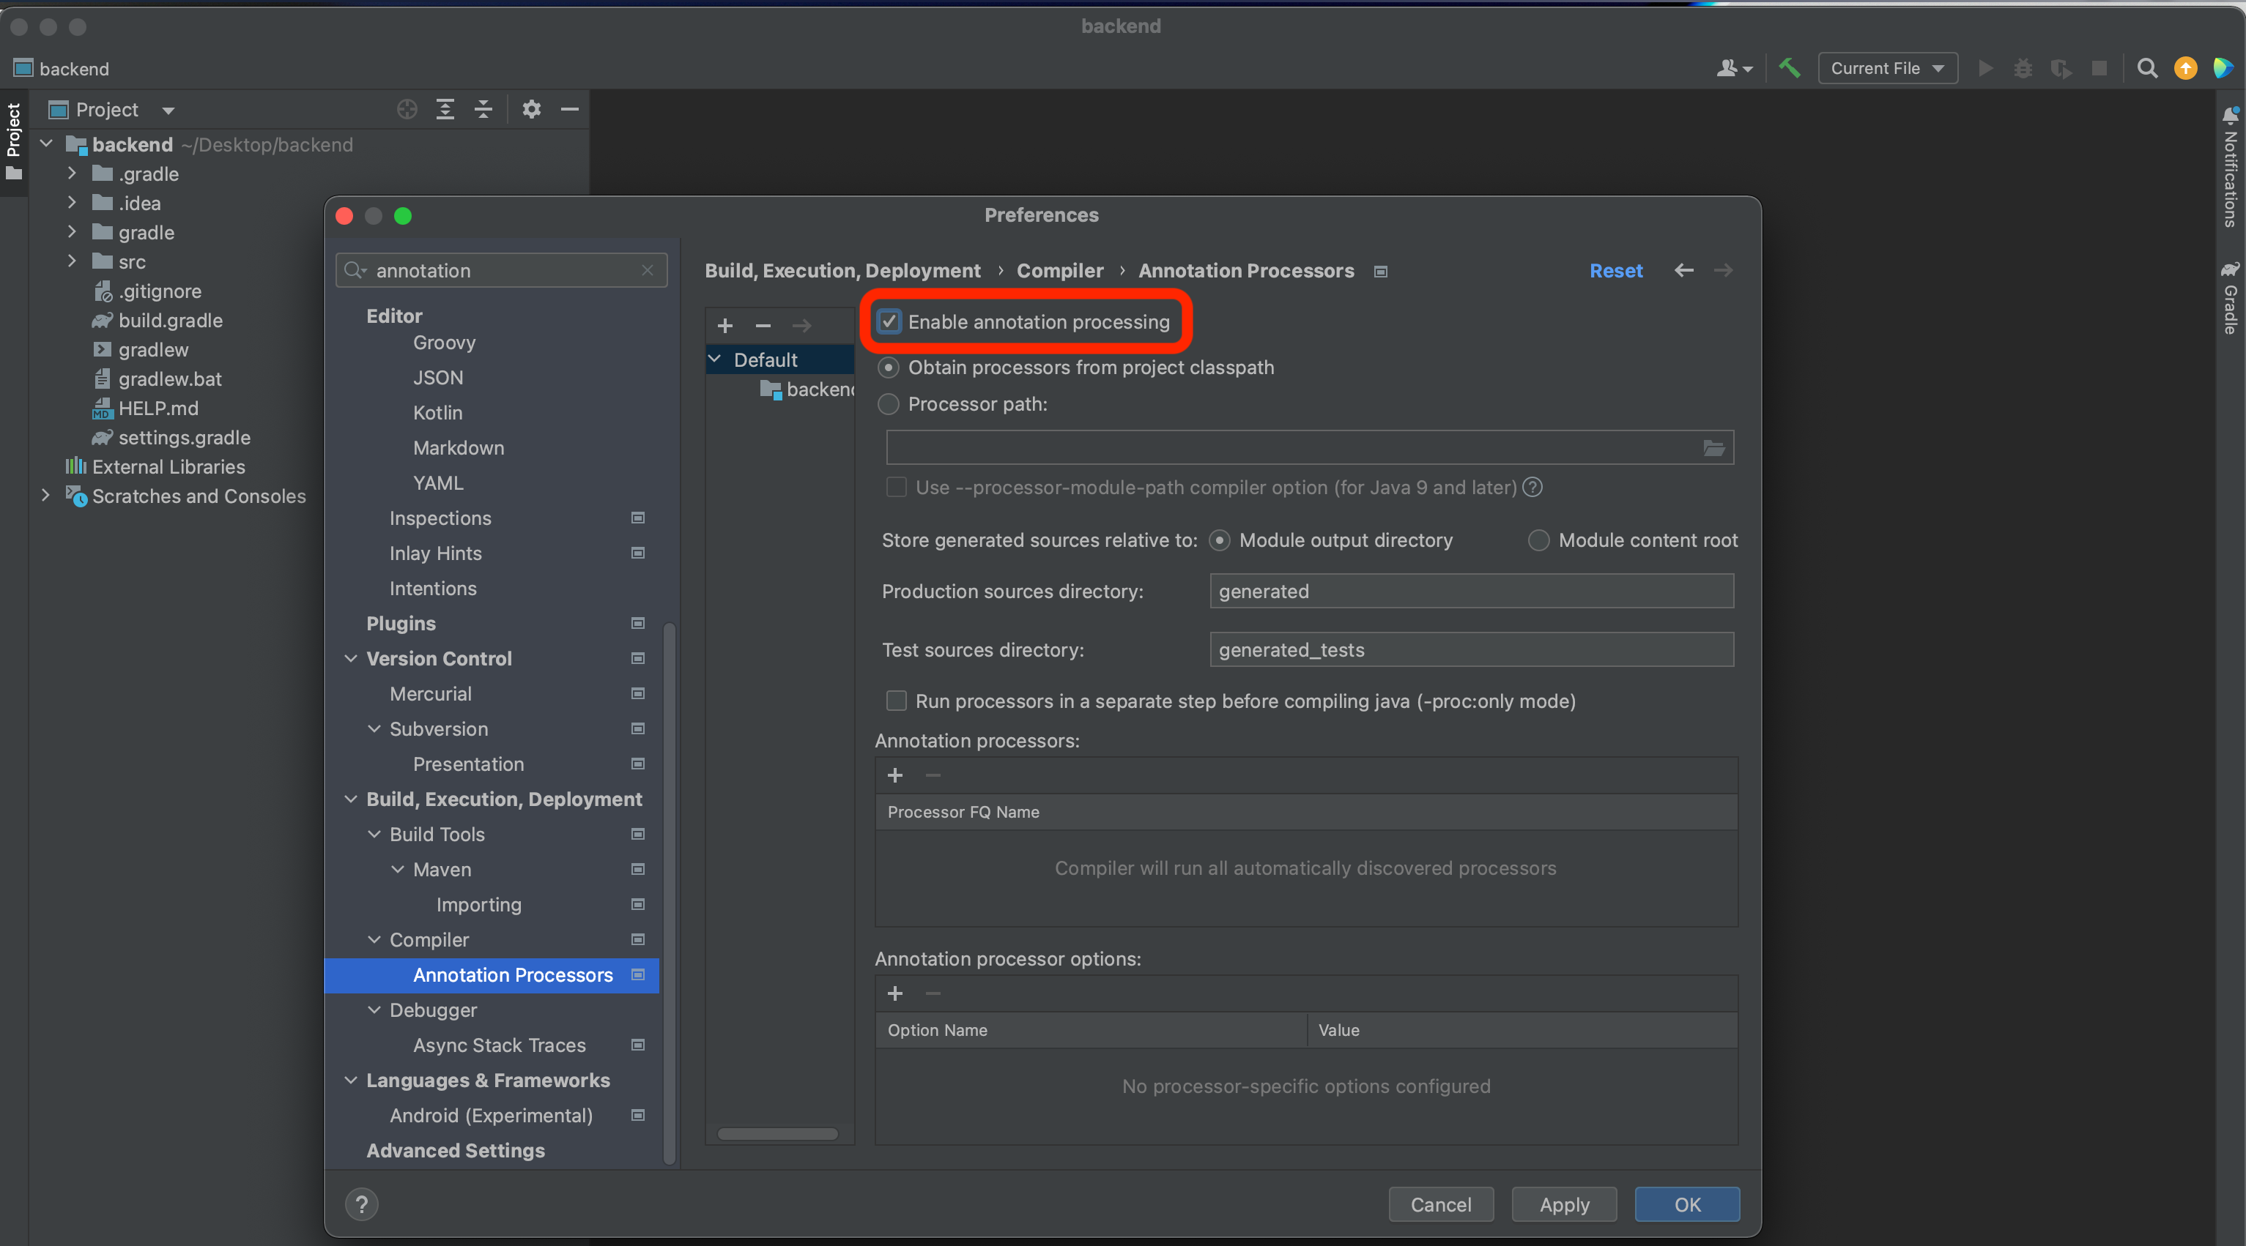Navigate back with the left arrow
The height and width of the screenshot is (1246, 2246).
tap(1683, 270)
